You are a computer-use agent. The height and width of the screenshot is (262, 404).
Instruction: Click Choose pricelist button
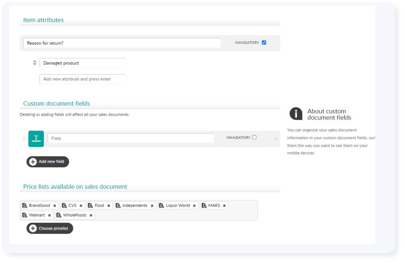coord(50,229)
